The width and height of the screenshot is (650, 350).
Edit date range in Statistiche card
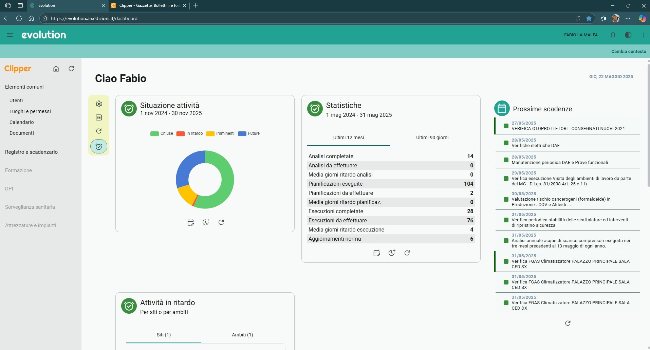click(x=377, y=253)
